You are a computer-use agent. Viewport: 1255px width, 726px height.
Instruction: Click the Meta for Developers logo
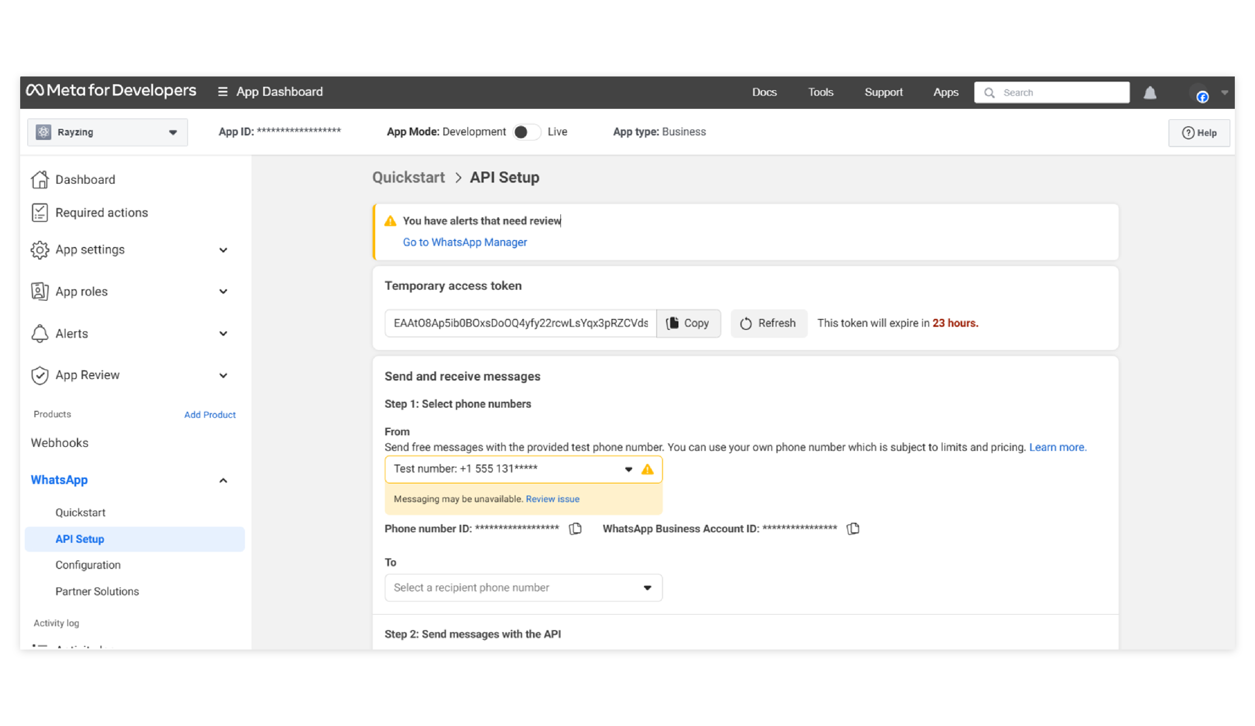click(x=111, y=91)
